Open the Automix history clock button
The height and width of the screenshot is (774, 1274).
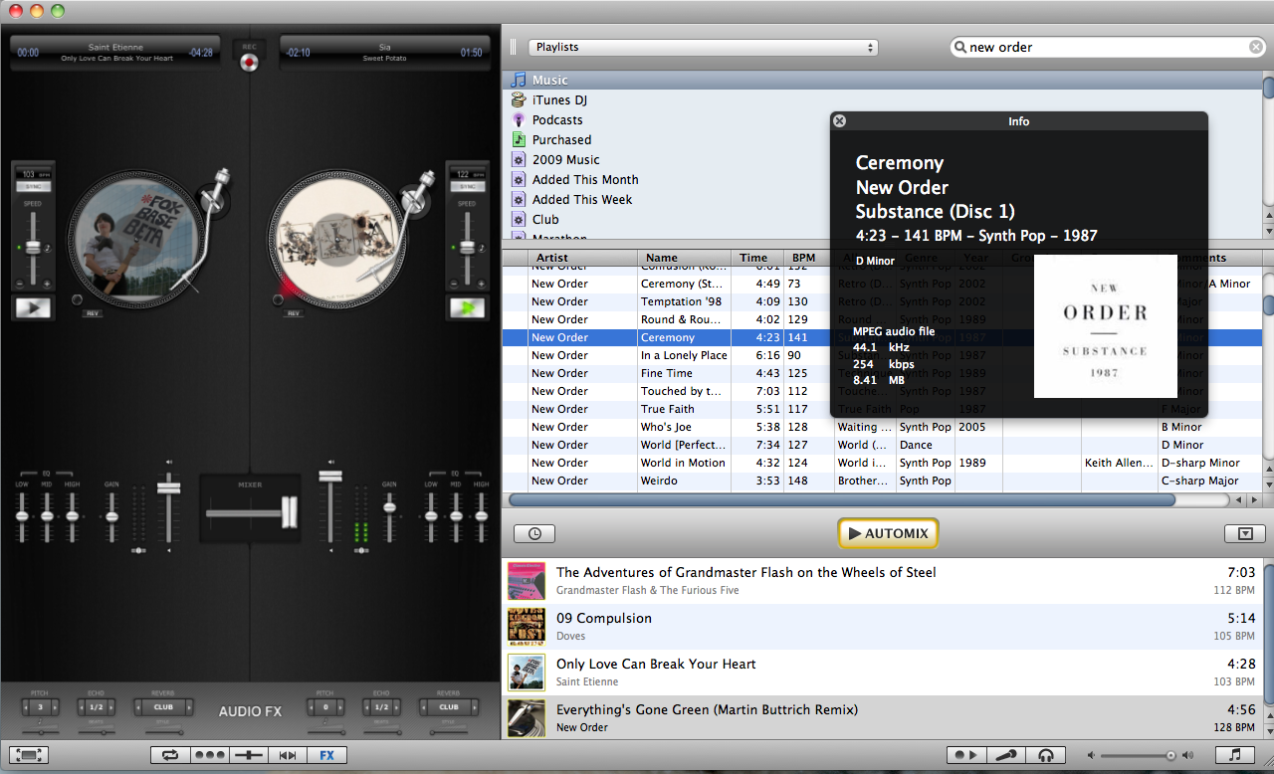(534, 534)
